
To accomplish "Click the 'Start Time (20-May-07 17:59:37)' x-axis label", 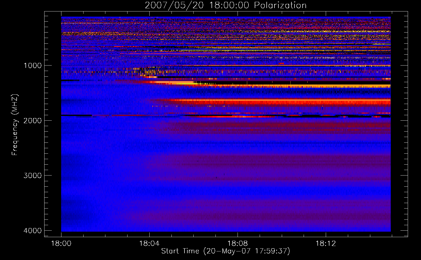I will [226, 251].
